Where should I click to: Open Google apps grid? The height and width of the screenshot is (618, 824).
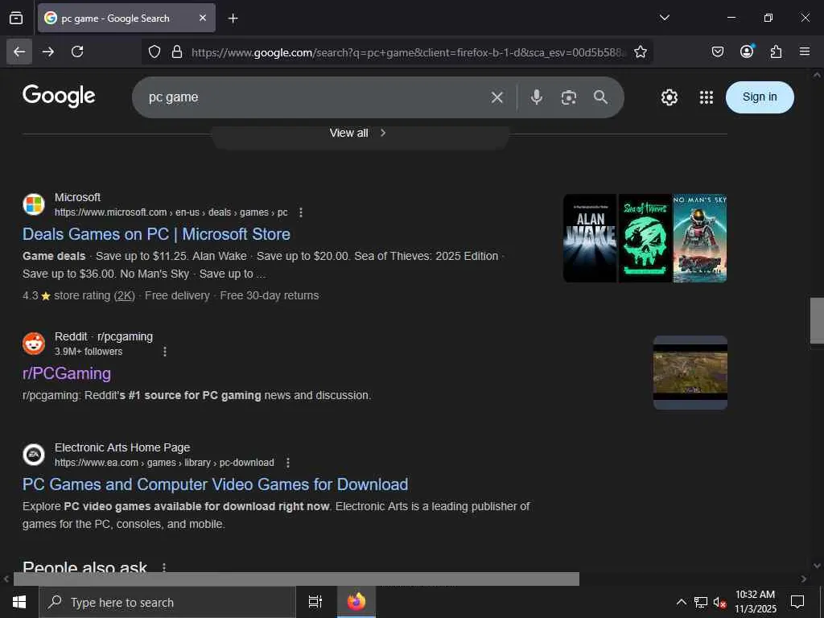tap(707, 97)
